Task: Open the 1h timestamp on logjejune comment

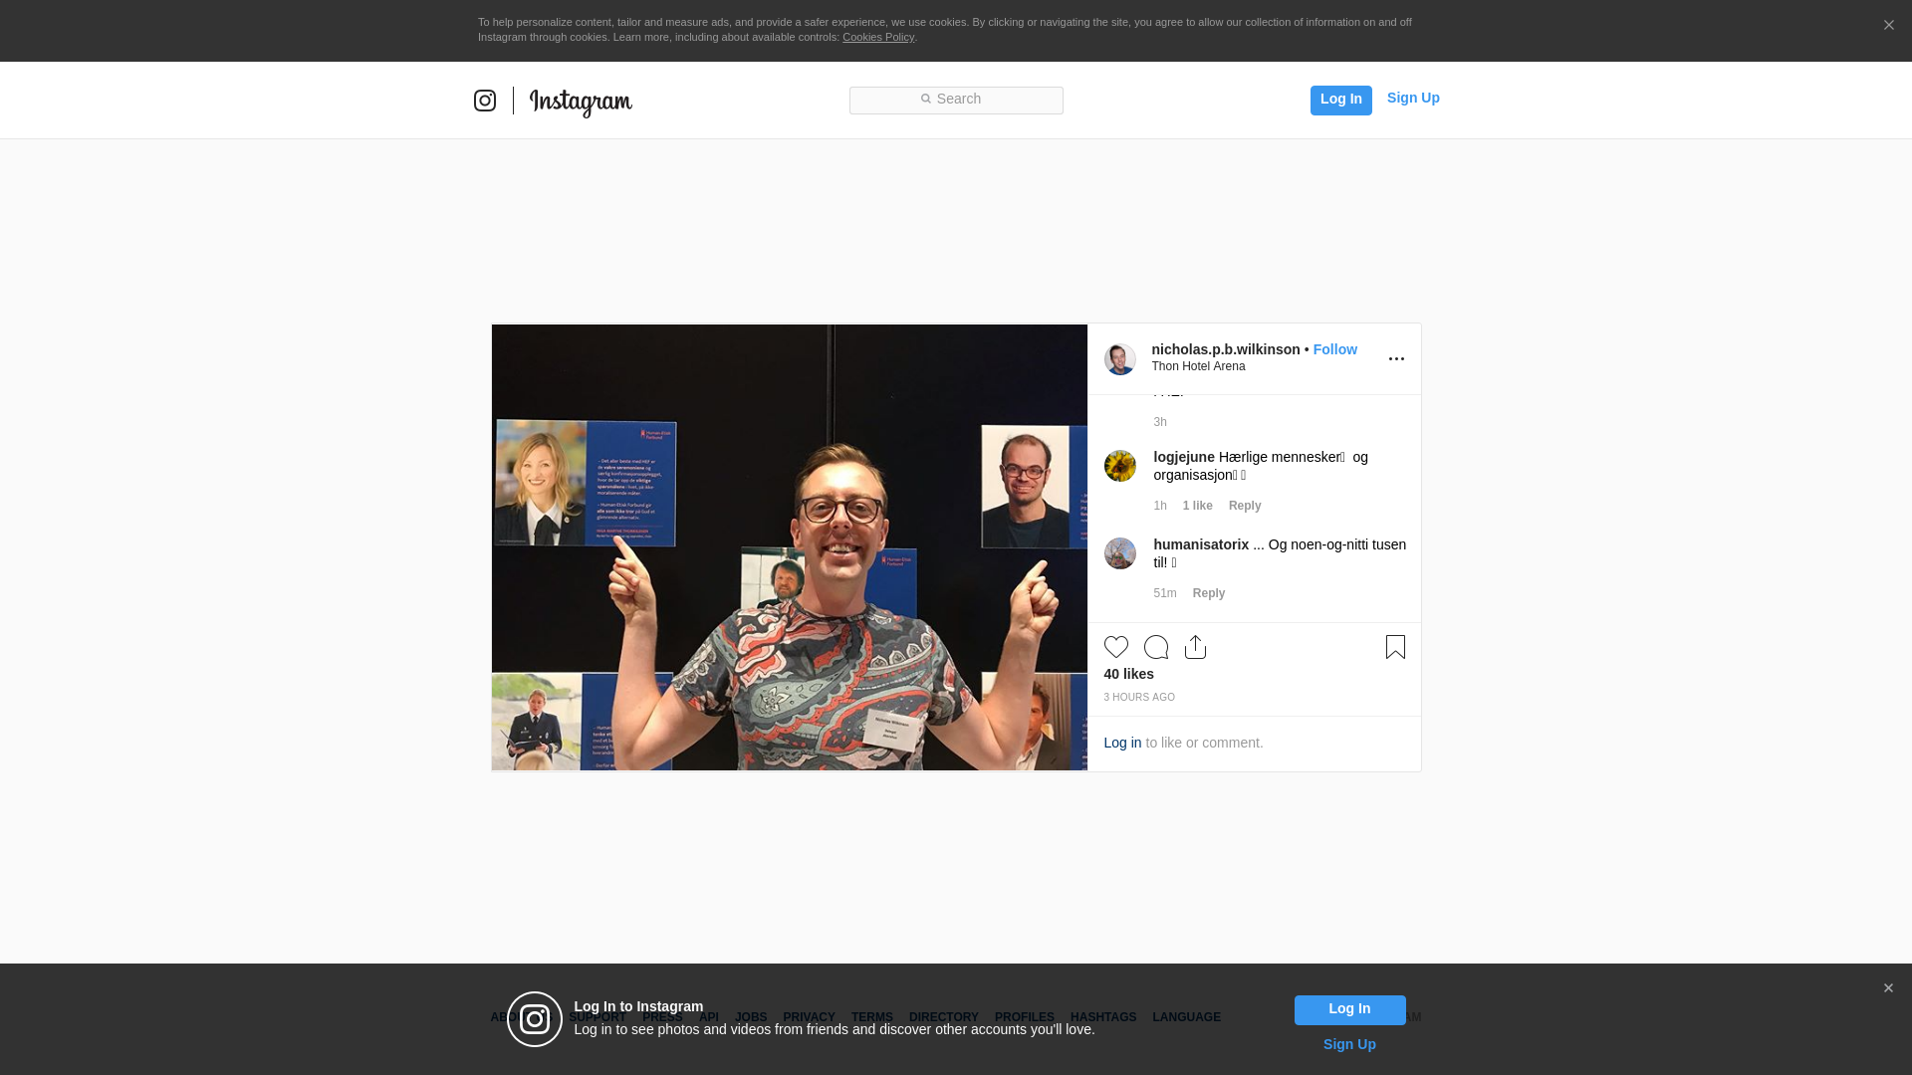Action: [x=1160, y=506]
